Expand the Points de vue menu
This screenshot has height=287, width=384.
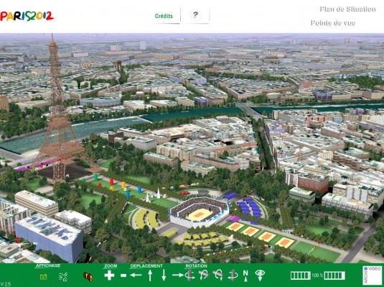333,23
